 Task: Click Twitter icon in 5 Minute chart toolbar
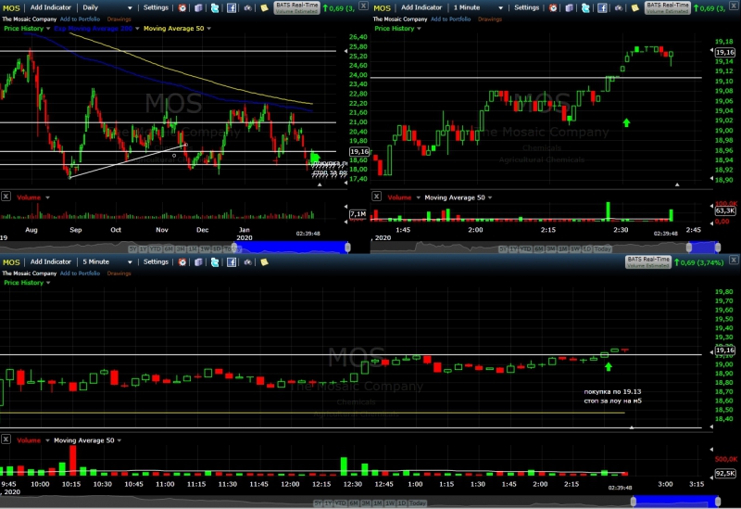215,262
